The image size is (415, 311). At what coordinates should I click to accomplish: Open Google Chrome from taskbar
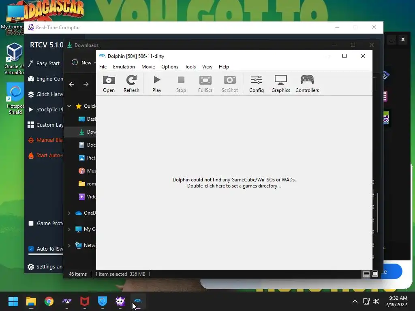(x=49, y=301)
